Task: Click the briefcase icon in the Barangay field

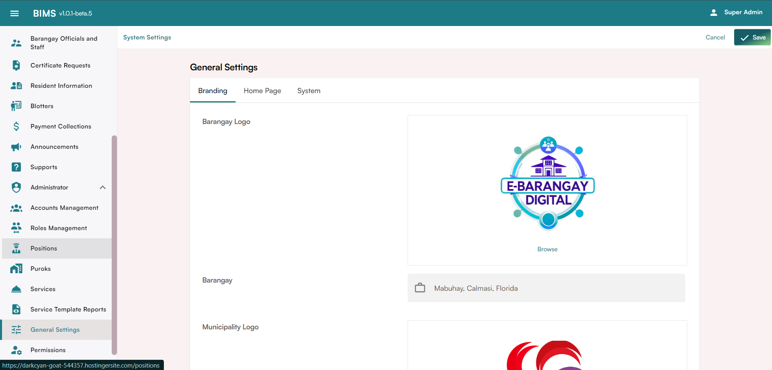Action: [x=420, y=288]
